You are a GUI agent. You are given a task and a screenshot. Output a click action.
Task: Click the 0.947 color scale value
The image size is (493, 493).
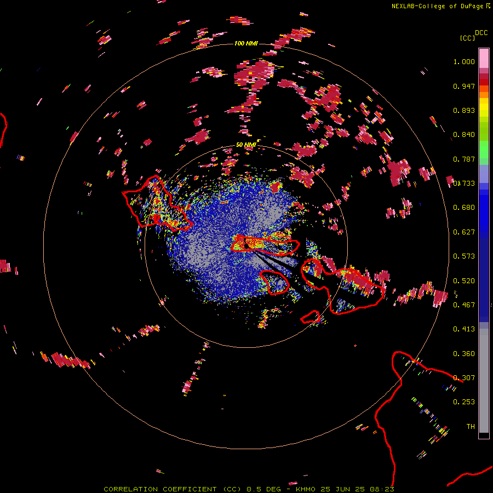(x=464, y=86)
